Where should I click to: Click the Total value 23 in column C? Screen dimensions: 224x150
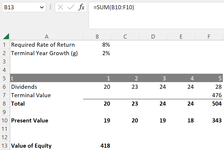(x=125, y=104)
